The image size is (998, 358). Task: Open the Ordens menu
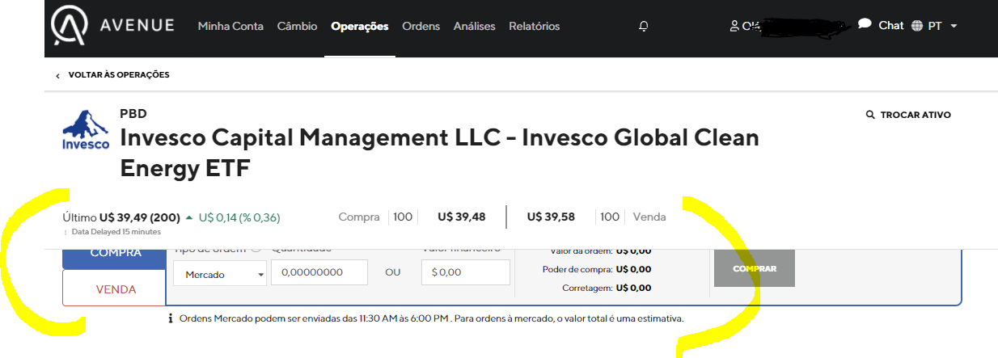[x=421, y=26]
